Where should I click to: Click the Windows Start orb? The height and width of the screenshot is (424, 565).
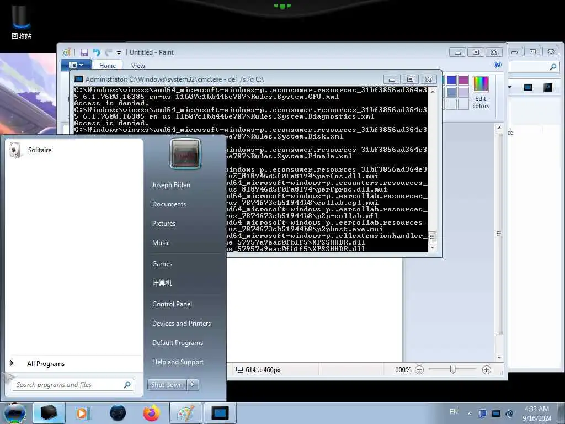[15, 413]
